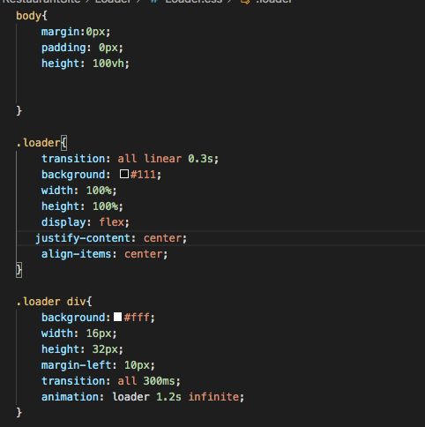This screenshot has width=425, height=427.
Task: Open the #fff white color swatch
Action: pyautogui.click(x=117, y=317)
